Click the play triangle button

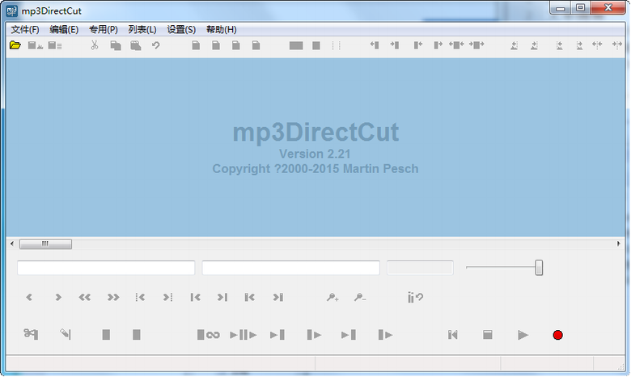[523, 335]
